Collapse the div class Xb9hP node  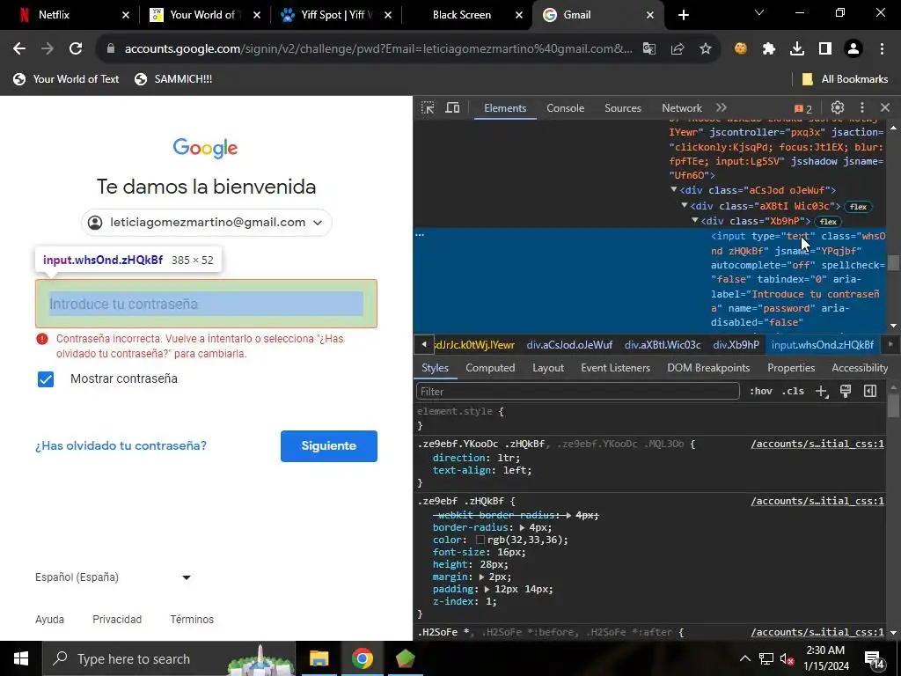(695, 221)
